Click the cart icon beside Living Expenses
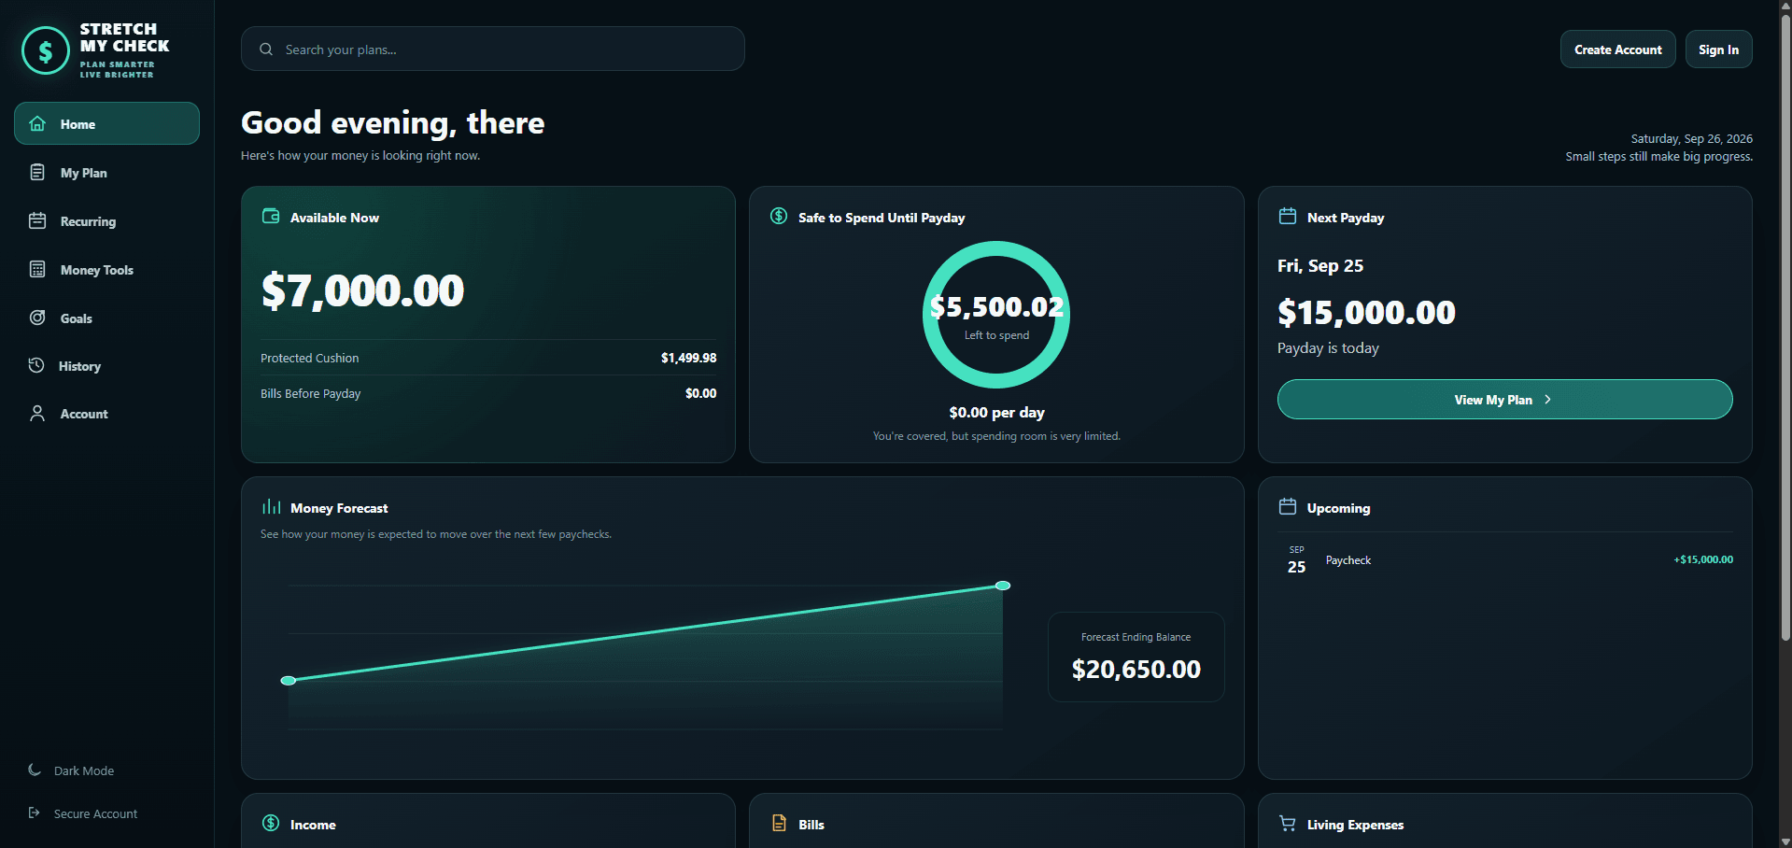Viewport: 1792px width, 848px height. [x=1288, y=823]
